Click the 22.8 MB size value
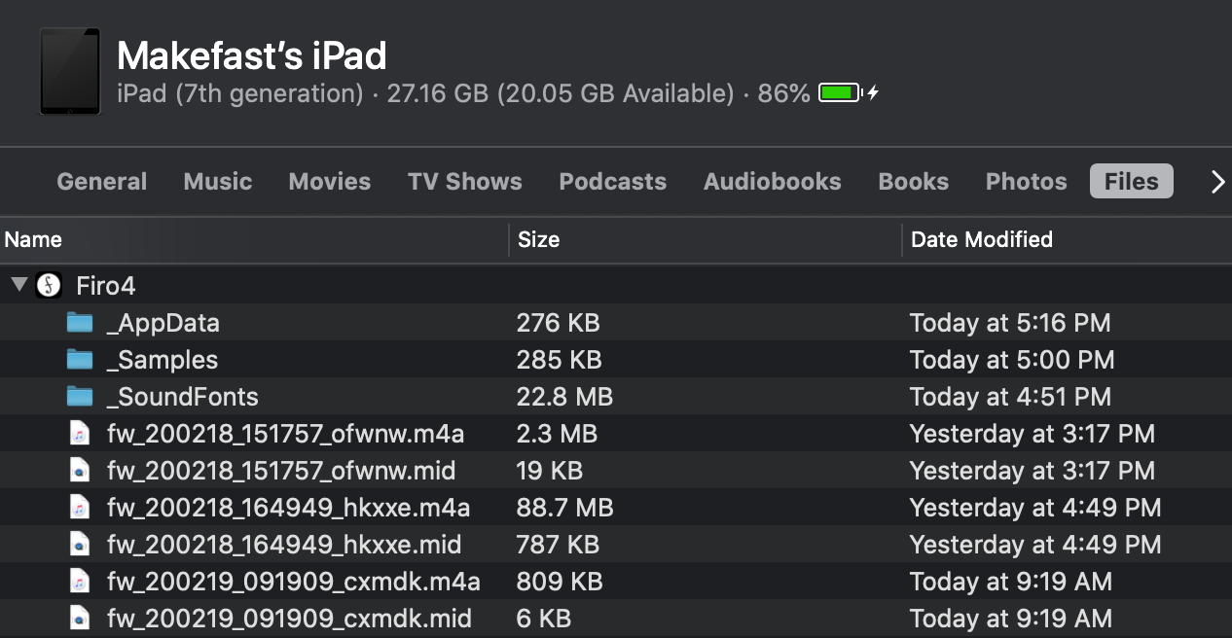1232x638 pixels. click(x=564, y=397)
